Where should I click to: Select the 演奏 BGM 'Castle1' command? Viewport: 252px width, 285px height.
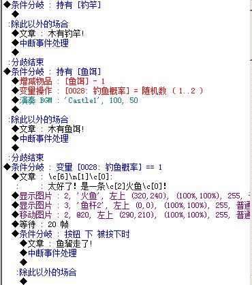75,100
